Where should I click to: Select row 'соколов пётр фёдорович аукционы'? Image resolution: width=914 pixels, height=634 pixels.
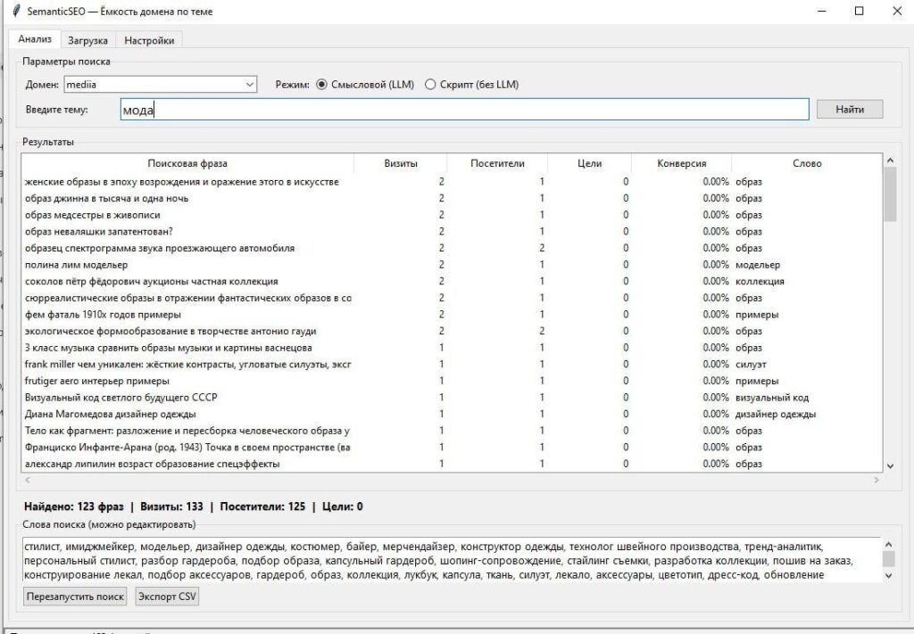453,281
